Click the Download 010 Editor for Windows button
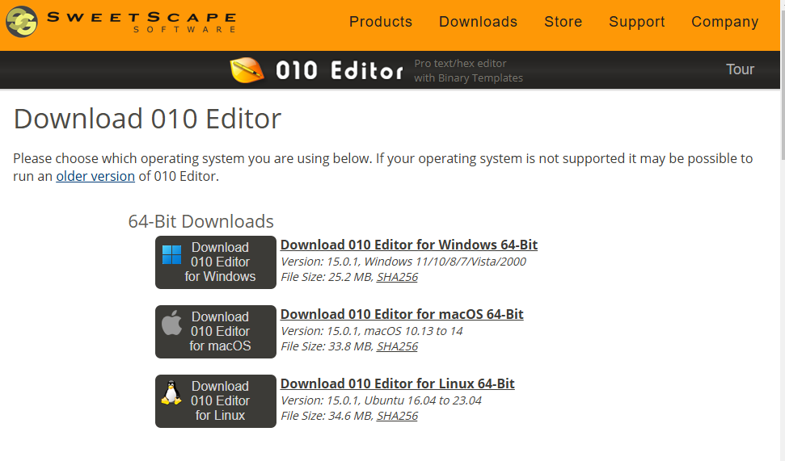 216,262
